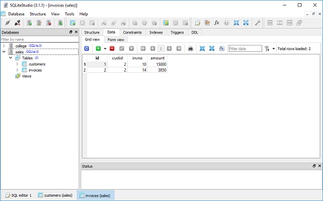Screen dimensions: 323x201
Task: Switch to the Structure tab
Action: (x=92, y=32)
